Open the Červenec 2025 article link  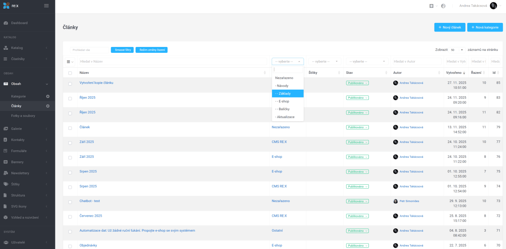point(91,216)
